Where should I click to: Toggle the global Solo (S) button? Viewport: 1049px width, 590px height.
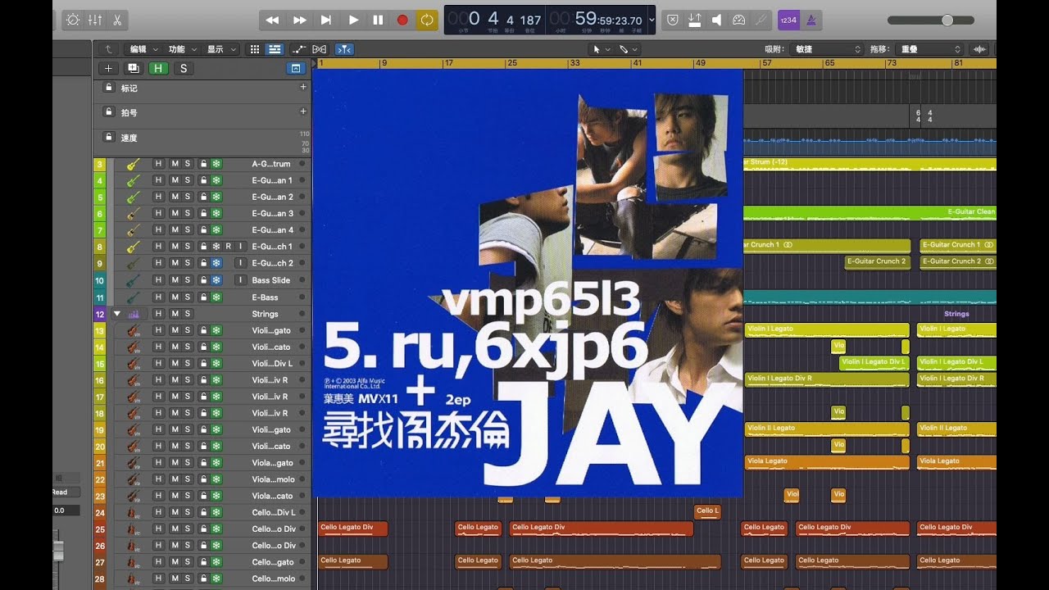(183, 68)
